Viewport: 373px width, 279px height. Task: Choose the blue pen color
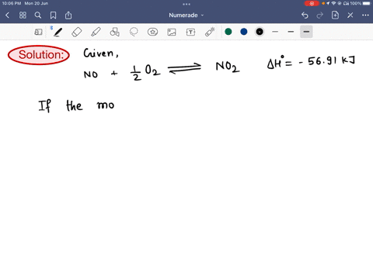244,32
